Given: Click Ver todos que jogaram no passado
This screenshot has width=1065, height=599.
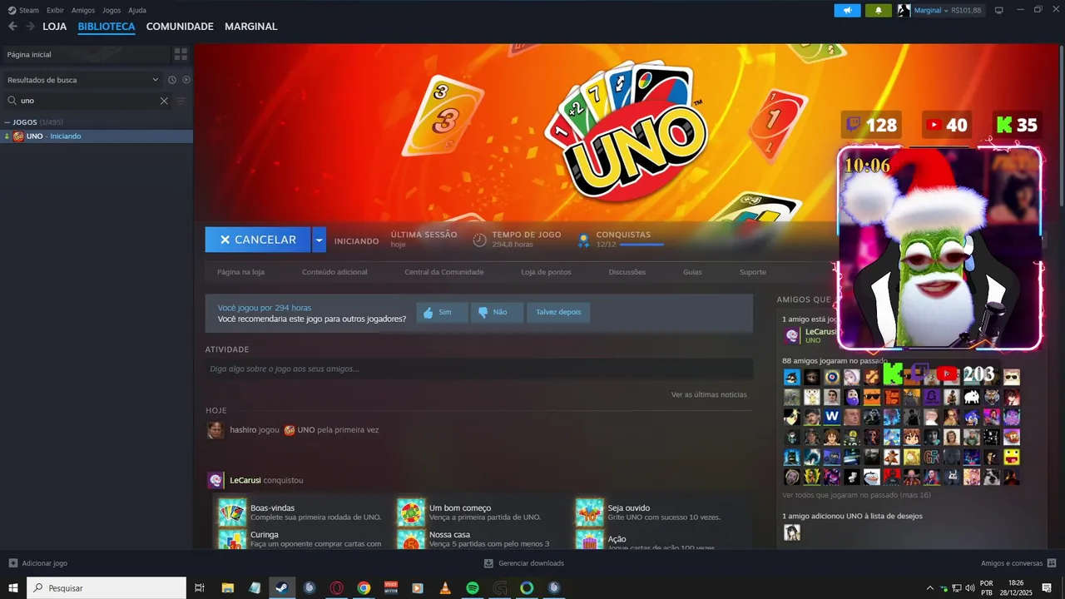Looking at the screenshot, I should (856, 495).
